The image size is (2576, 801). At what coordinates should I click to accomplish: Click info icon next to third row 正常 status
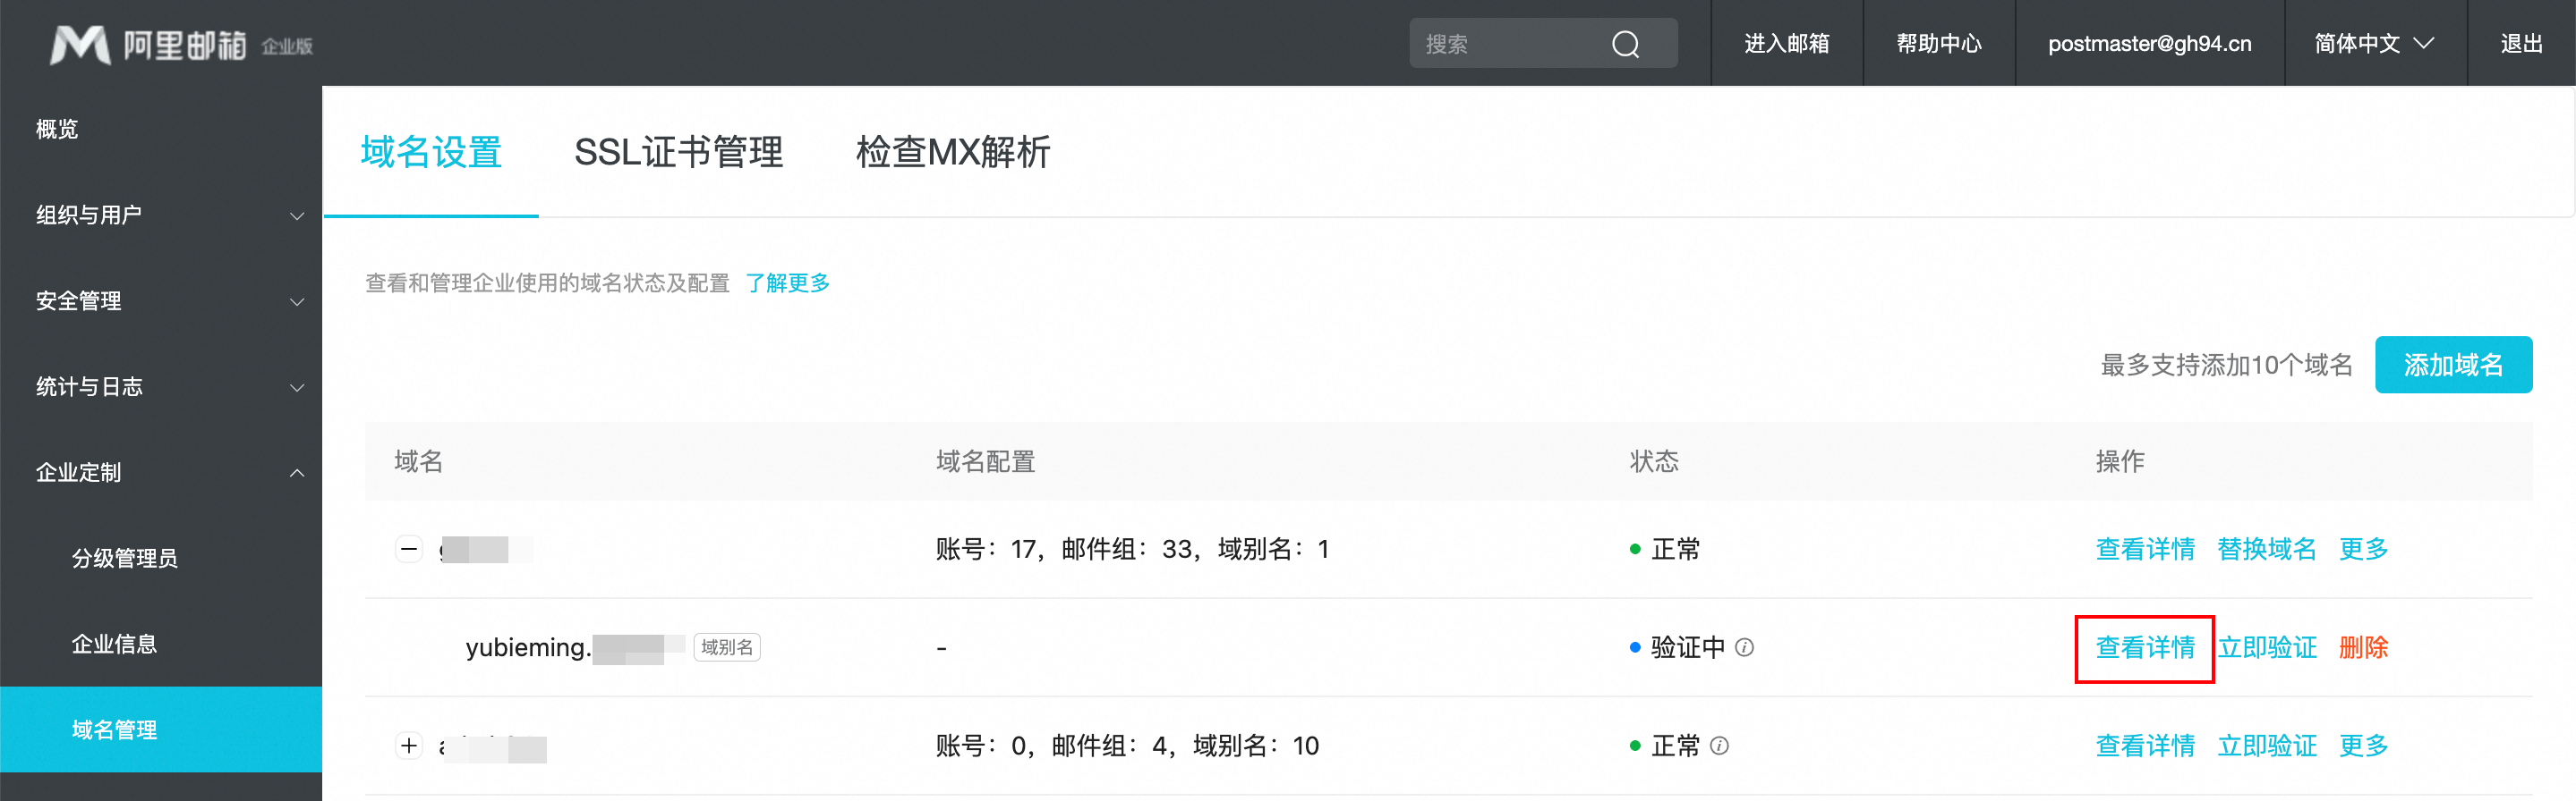click(1719, 745)
